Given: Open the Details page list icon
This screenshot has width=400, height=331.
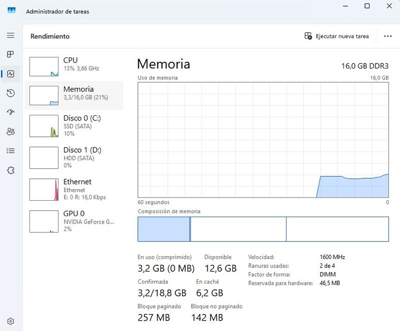Looking at the screenshot, I should click(x=10, y=151).
